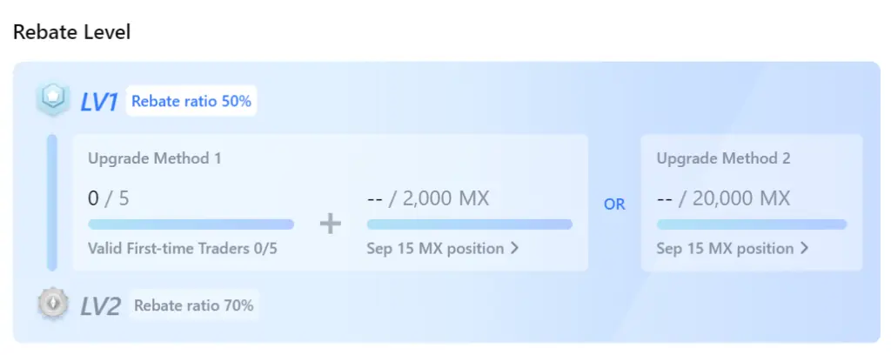
Task: Click the Rebate ratio 50% badge
Action: point(191,101)
